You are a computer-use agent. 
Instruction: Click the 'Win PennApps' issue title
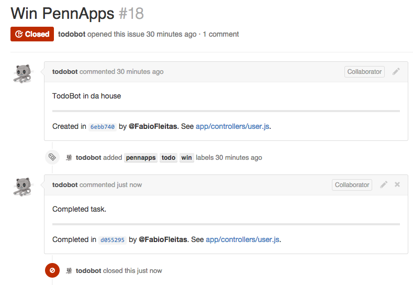tap(62, 14)
